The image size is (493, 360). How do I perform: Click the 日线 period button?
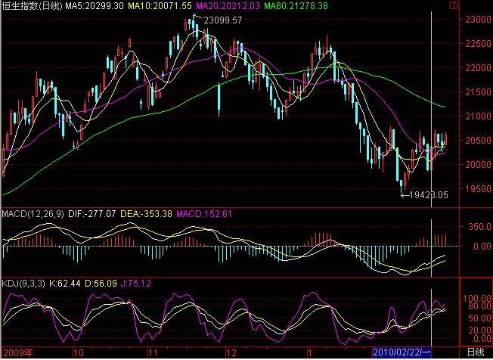pos(476,352)
